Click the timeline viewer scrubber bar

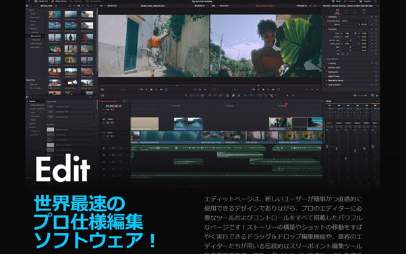click(x=266, y=85)
